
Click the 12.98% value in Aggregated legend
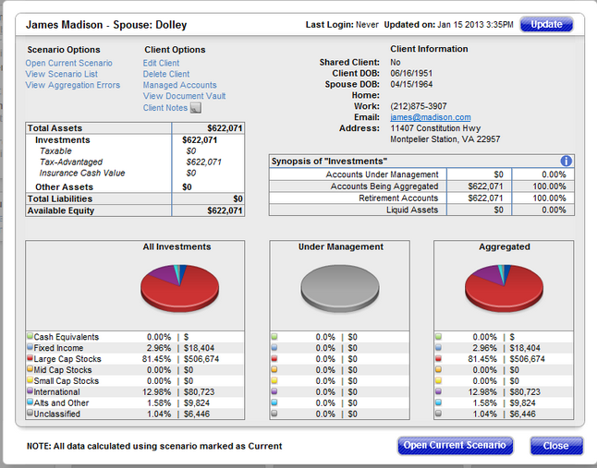pyautogui.click(x=484, y=392)
